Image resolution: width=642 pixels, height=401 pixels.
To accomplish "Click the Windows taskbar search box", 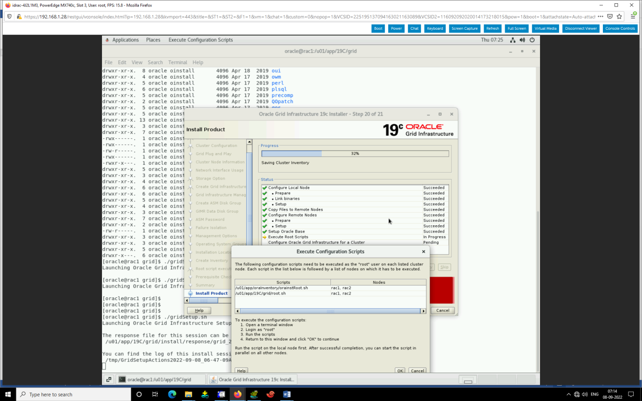I will tap(74, 394).
